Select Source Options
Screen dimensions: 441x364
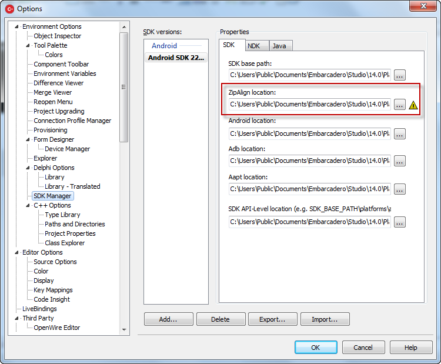coord(55,262)
